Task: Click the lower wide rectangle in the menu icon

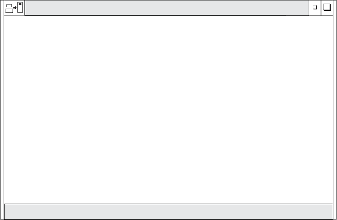Action: [9, 11]
